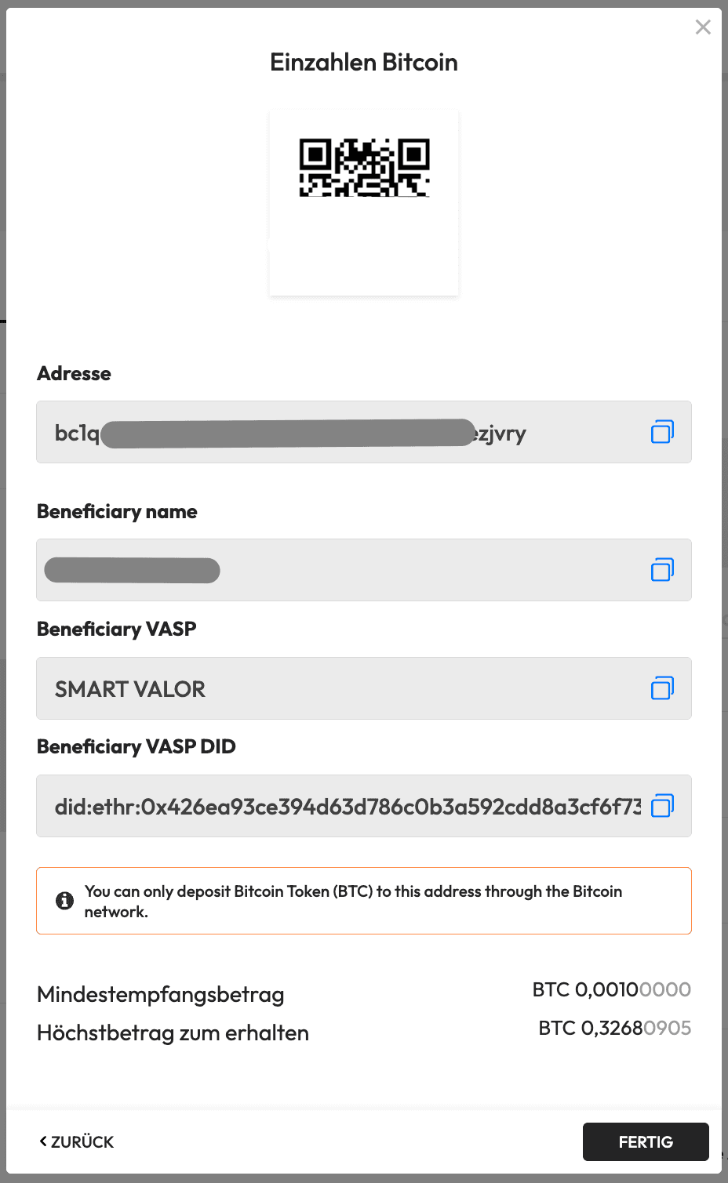Click the minimum amount BTC 0,00100000
Screen dimensions: 728x1183
(611, 990)
